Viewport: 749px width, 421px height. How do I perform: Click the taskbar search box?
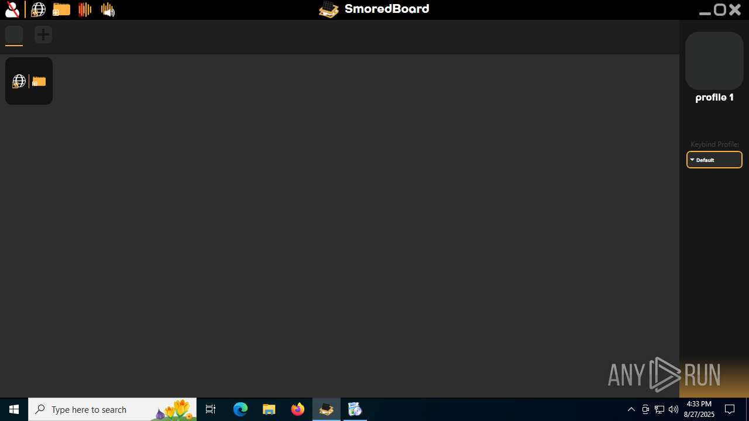(x=112, y=409)
